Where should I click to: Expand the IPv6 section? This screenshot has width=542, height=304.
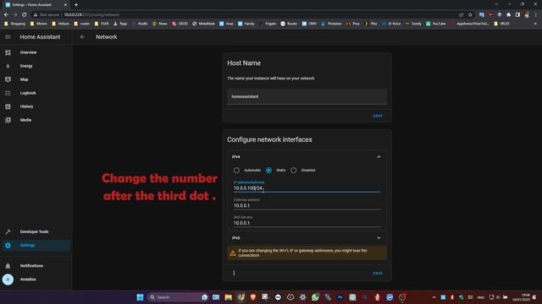pos(379,238)
